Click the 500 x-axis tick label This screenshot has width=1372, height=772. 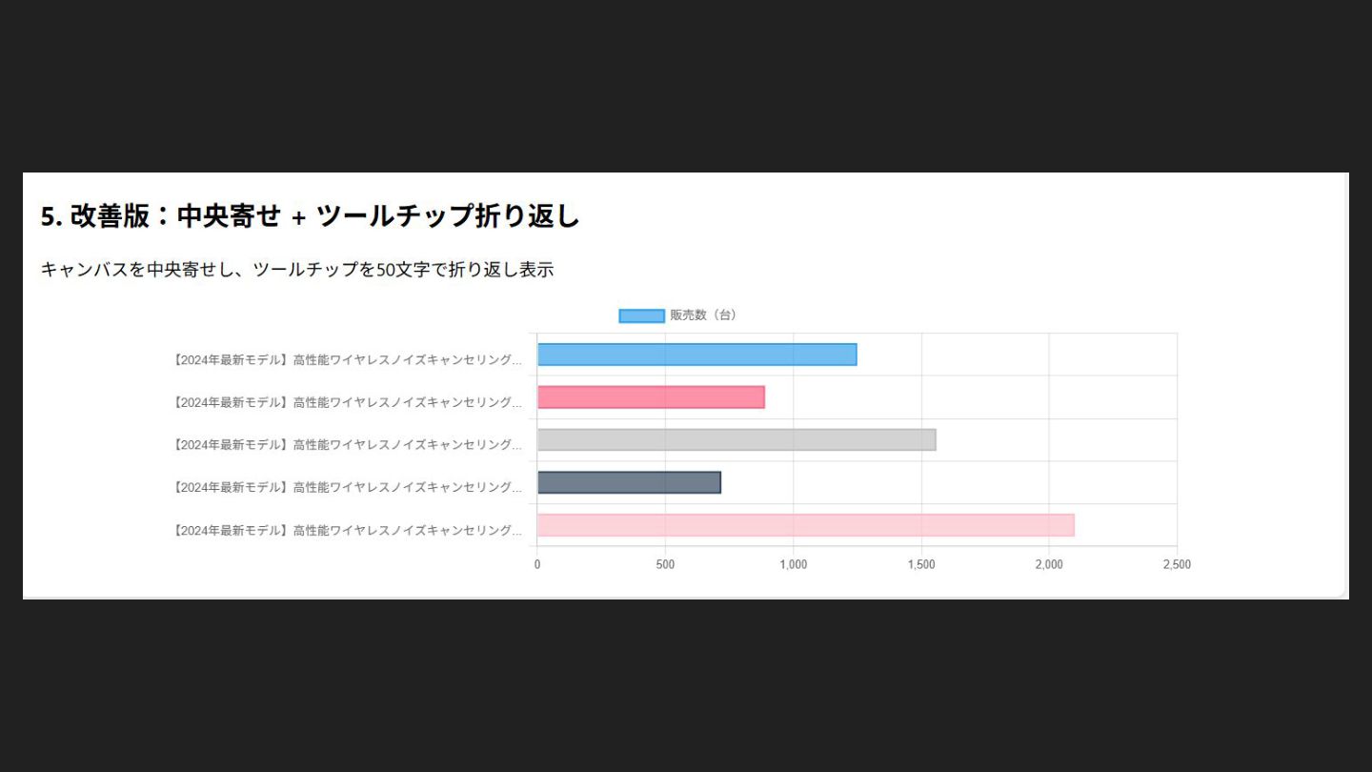click(665, 565)
